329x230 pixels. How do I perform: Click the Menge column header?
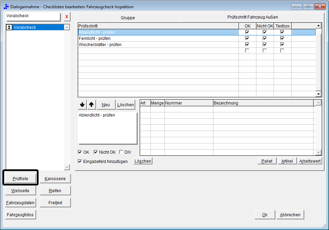click(x=157, y=103)
